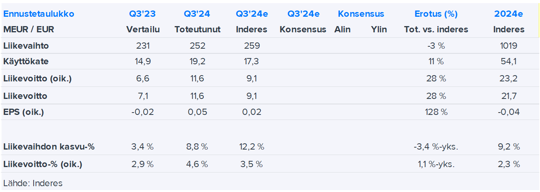Select the Q3'23 column header
This screenshot has height=192, width=540.
pos(142,14)
